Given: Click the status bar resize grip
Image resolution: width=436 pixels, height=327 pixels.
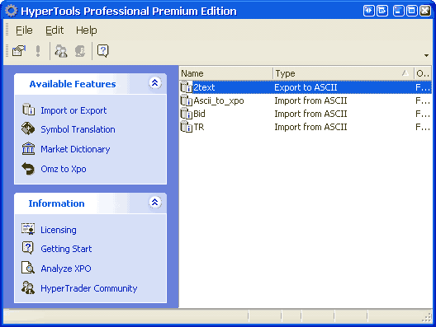Looking at the screenshot, I should (x=427, y=318).
